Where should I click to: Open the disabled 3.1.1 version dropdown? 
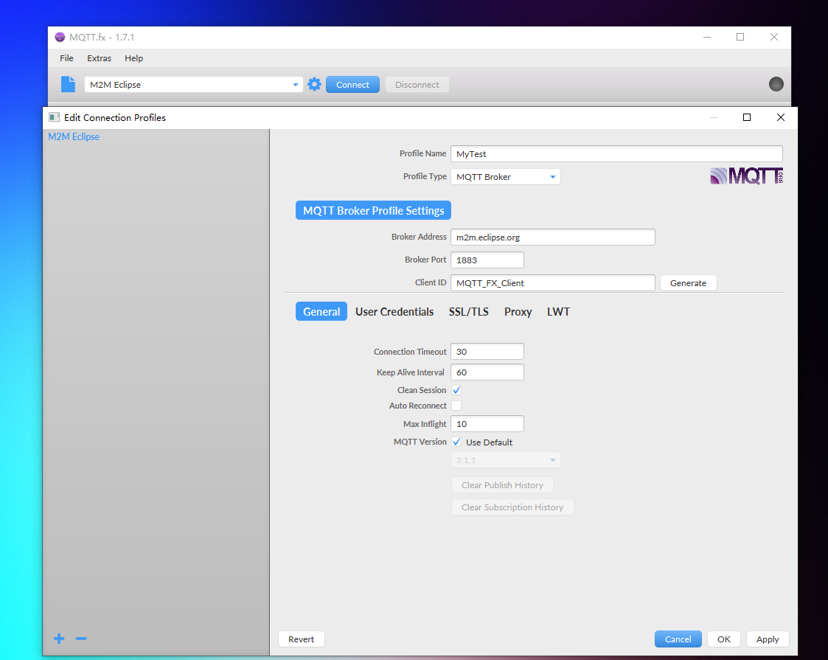pos(505,460)
